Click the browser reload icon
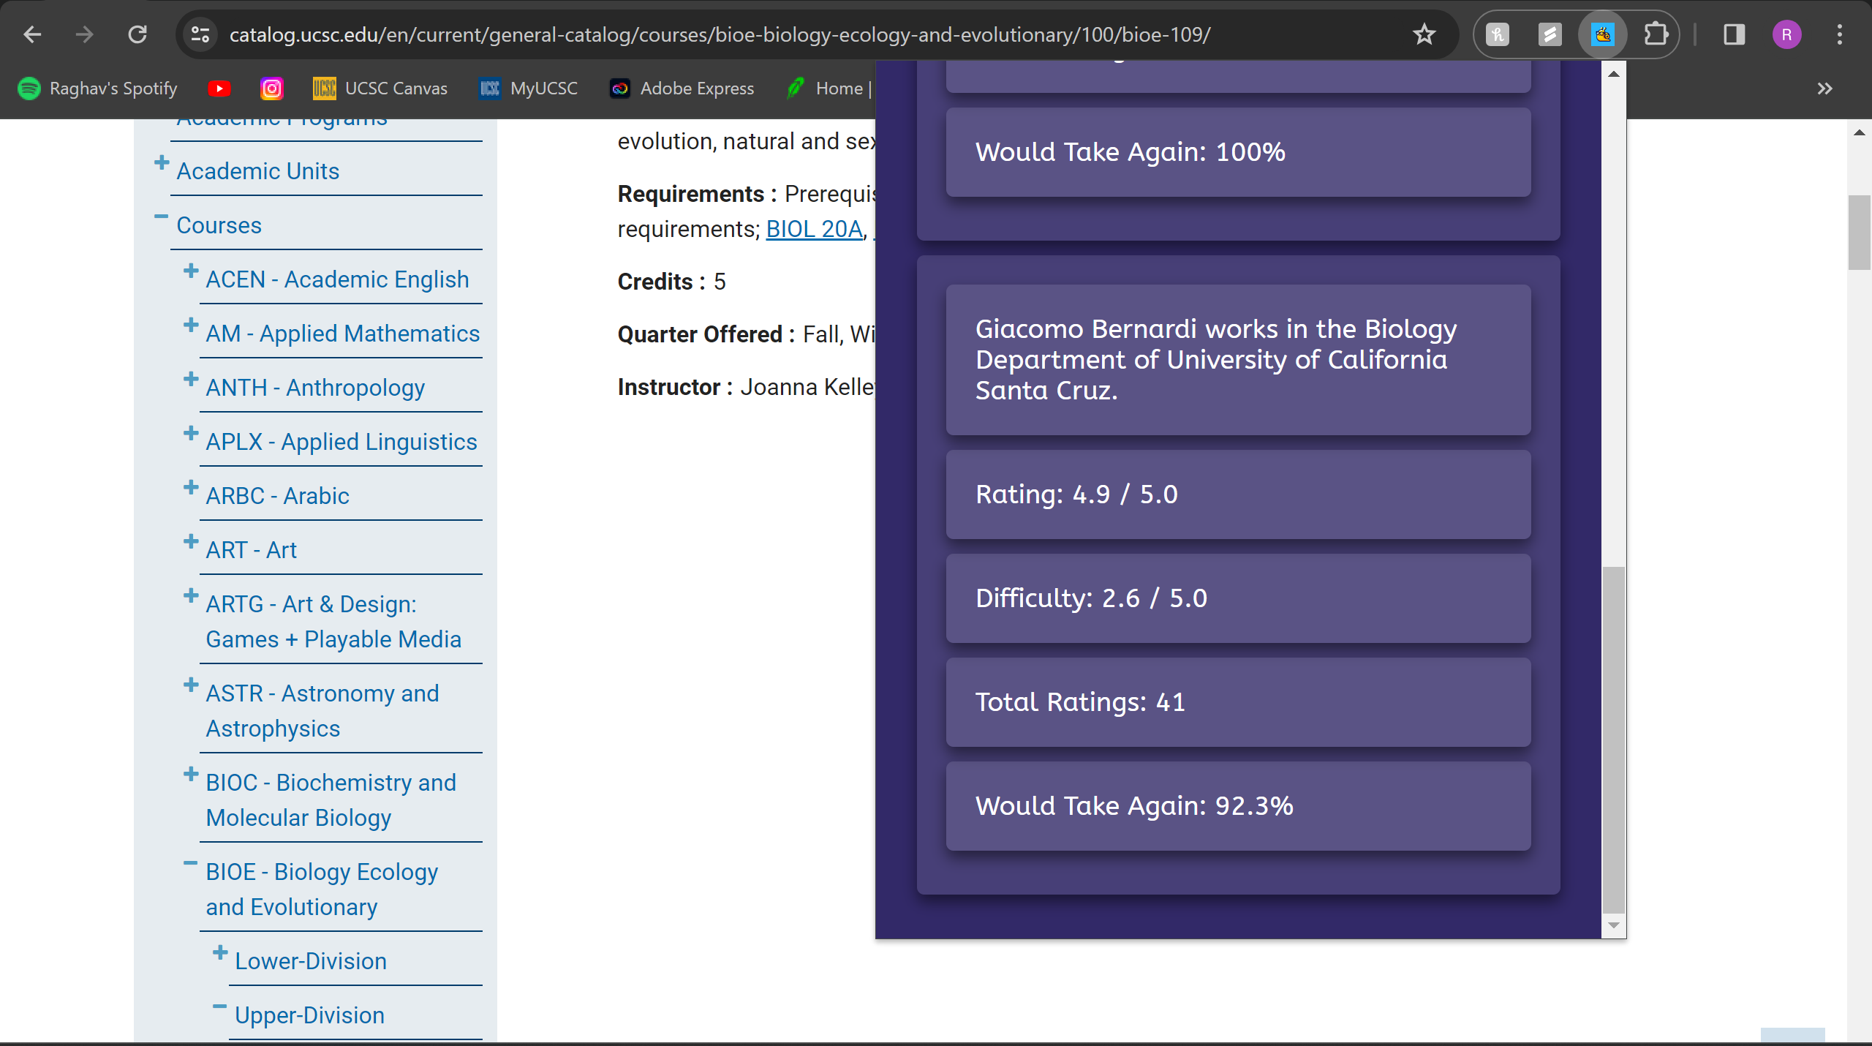This screenshot has height=1046, width=1872. click(137, 34)
